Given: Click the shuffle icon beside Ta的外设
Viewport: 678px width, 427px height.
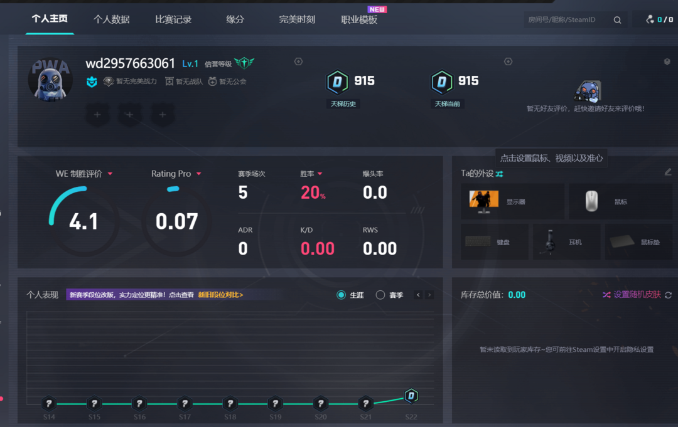Looking at the screenshot, I should click(500, 174).
